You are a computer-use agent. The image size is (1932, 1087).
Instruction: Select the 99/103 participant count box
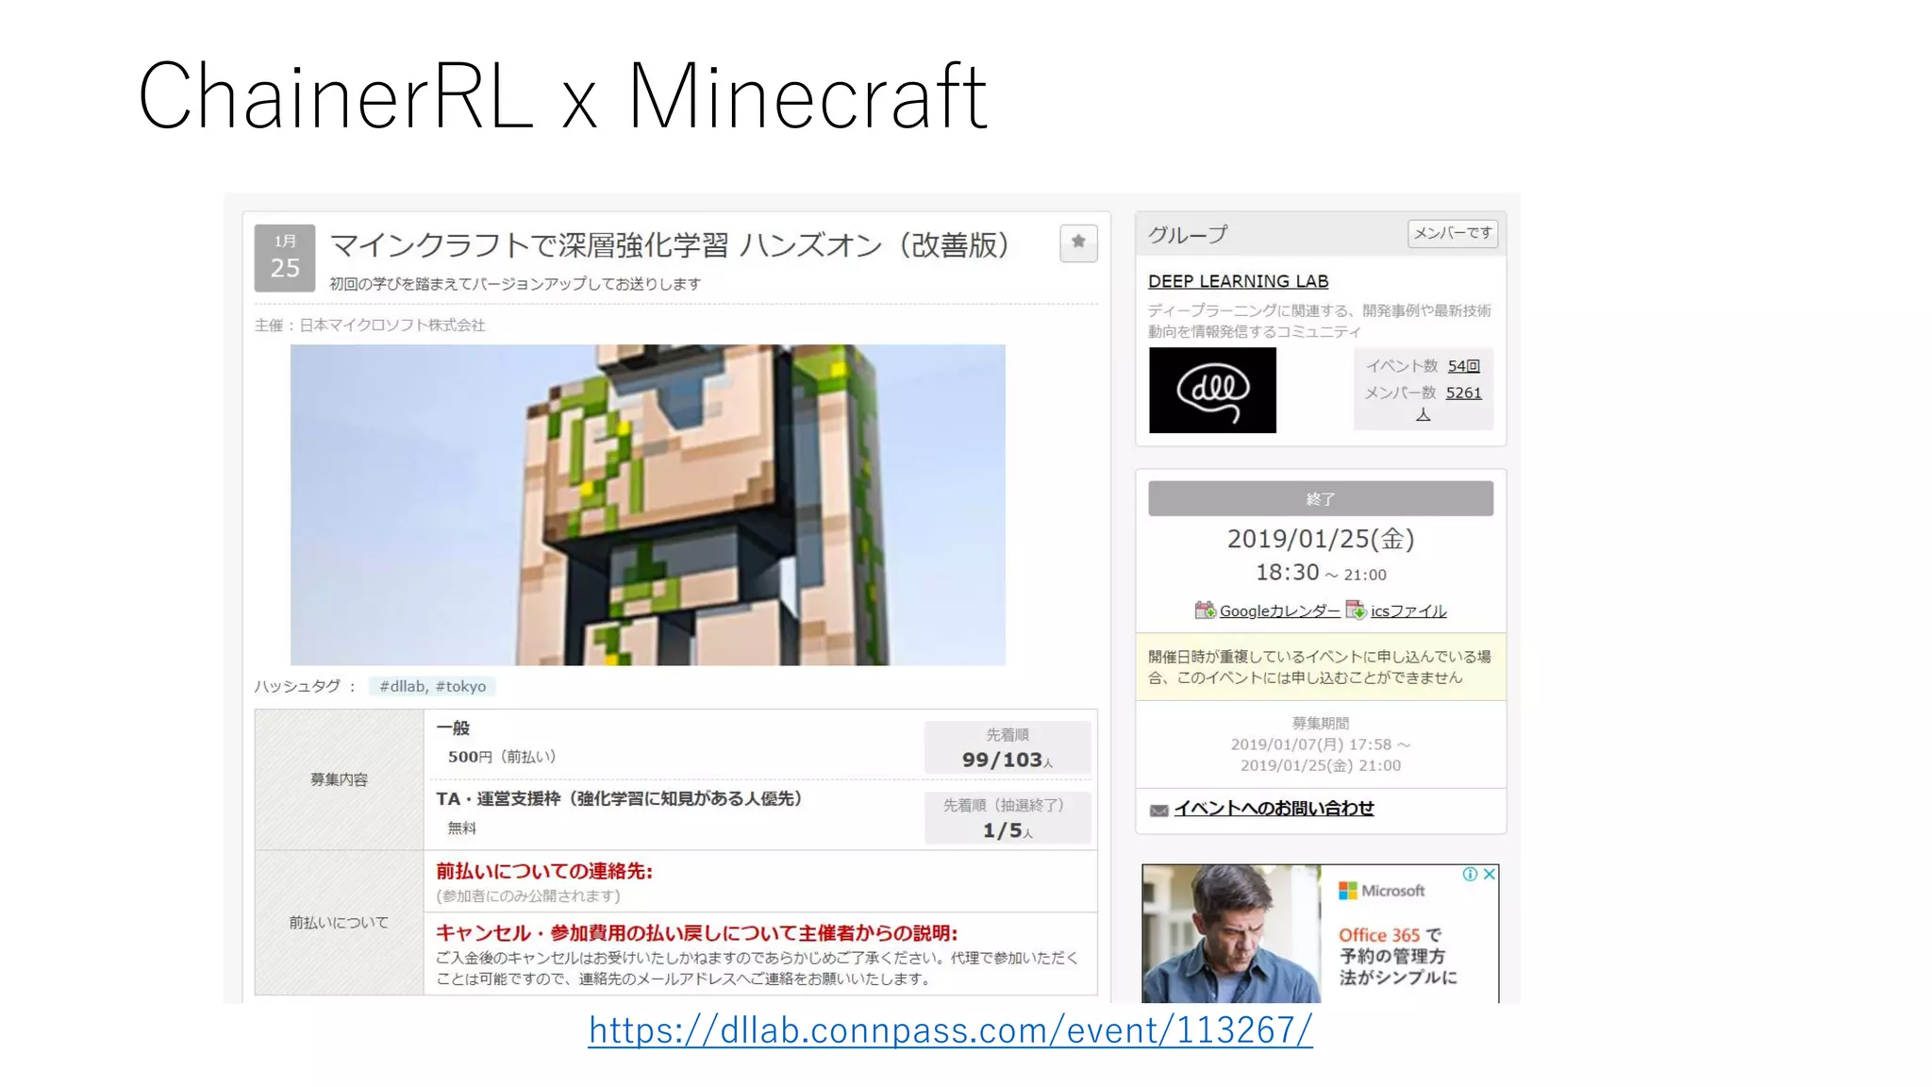1008,747
